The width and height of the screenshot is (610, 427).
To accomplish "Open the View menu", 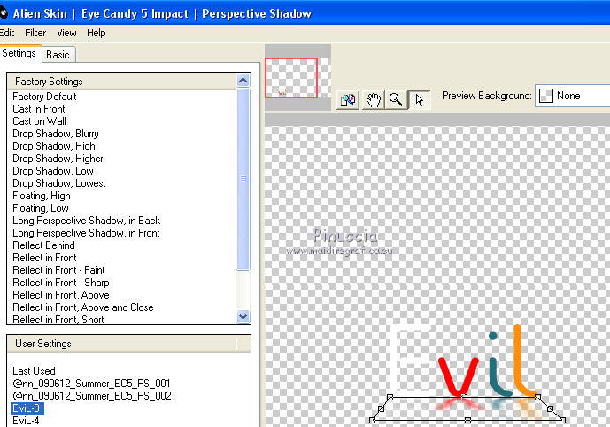I will click(x=66, y=33).
